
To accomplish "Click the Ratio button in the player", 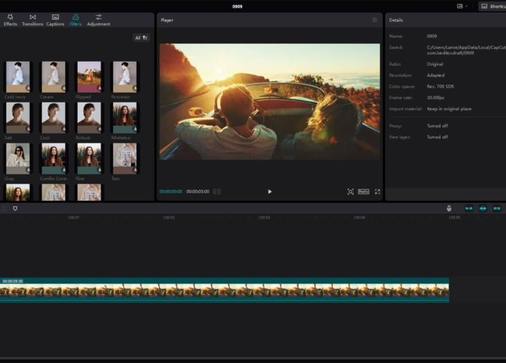I will pyautogui.click(x=363, y=192).
